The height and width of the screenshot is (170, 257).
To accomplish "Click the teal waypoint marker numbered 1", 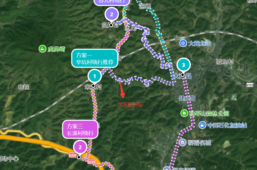I will 95,76.
